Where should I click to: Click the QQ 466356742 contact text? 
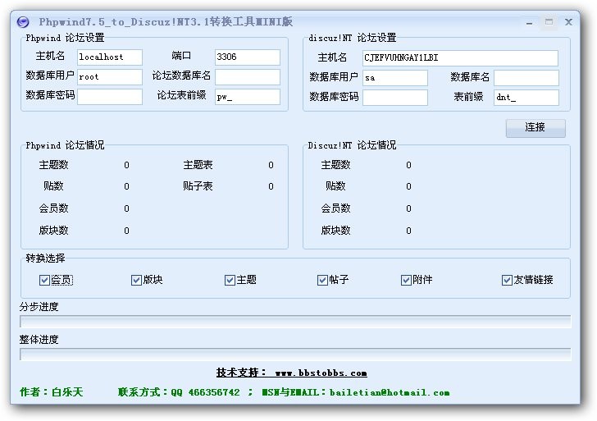point(205,392)
